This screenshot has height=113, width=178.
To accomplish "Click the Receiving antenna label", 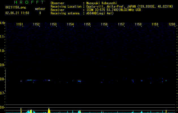I will pos(65,13).
